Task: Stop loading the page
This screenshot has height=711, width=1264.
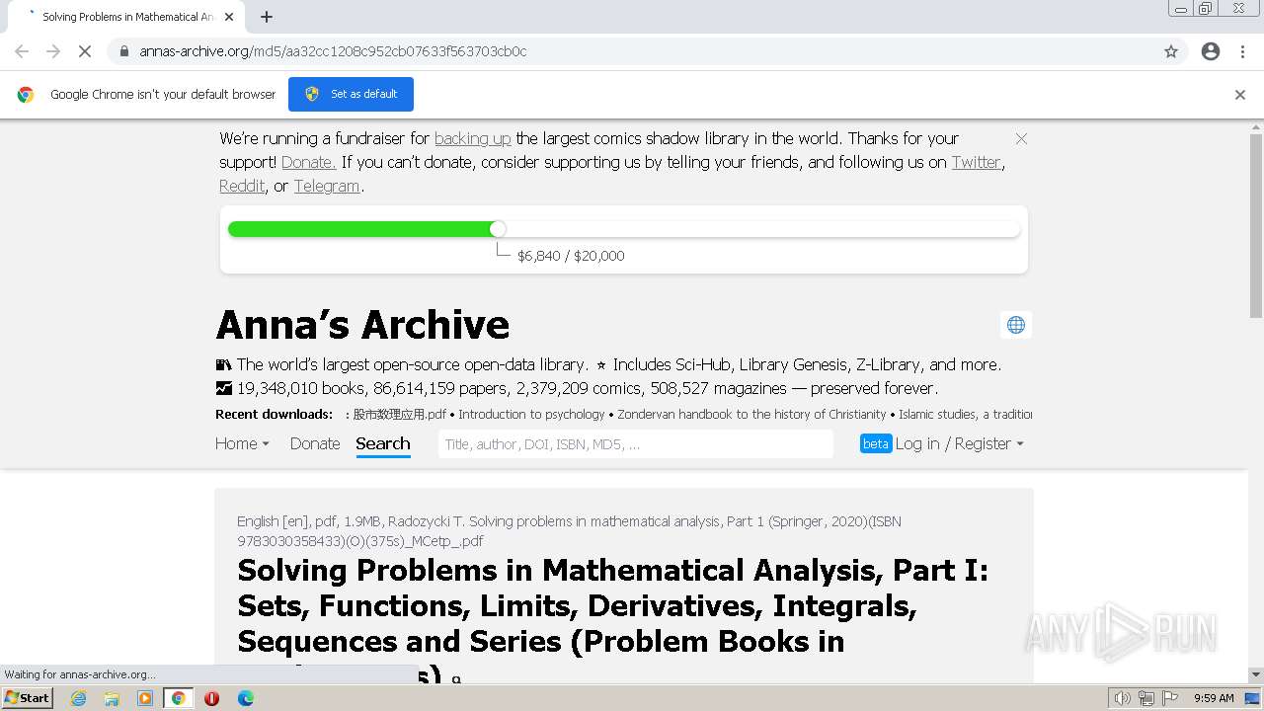Action: [x=85, y=51]
